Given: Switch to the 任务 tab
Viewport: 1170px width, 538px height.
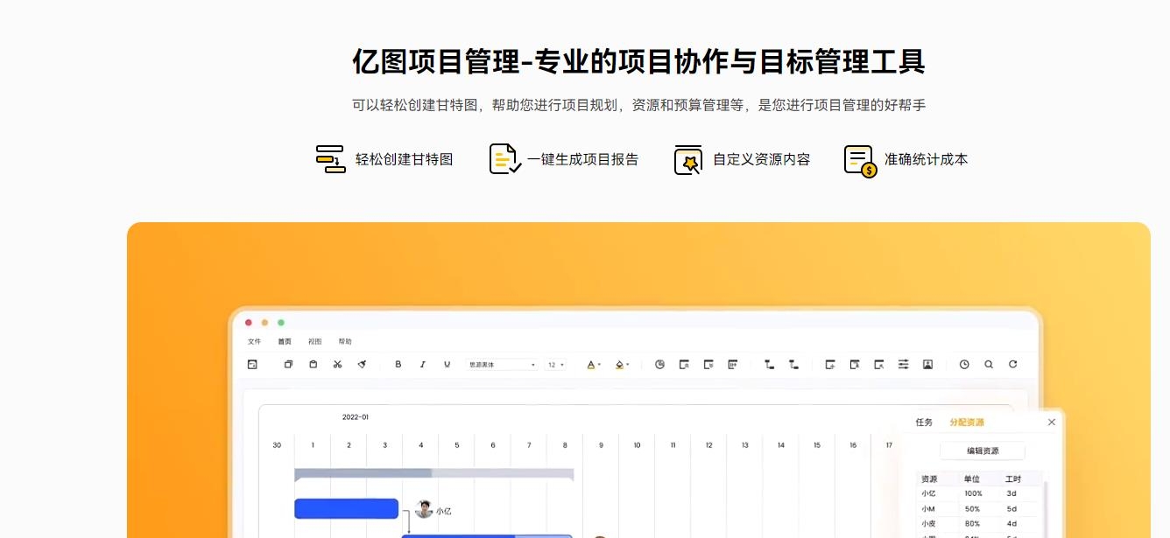Looking at the screenshot, I should pyautogui.click(x=924, y=422).
